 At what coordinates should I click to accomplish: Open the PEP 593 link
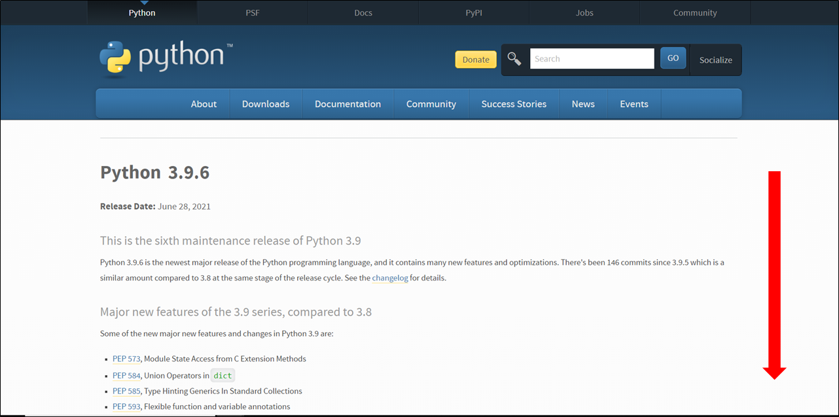coord(126,407)
